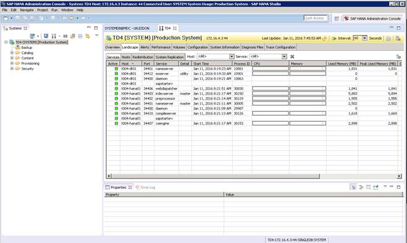Open the Host filter dropdown
Screen dimensions: 407x243
coord(232,56)
